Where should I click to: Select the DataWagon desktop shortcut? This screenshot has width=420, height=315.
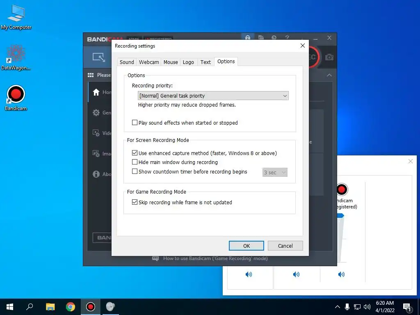pos(16,57)
